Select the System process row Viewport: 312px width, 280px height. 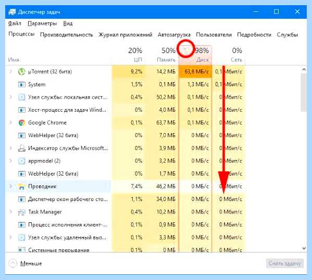tap(126, 85)
